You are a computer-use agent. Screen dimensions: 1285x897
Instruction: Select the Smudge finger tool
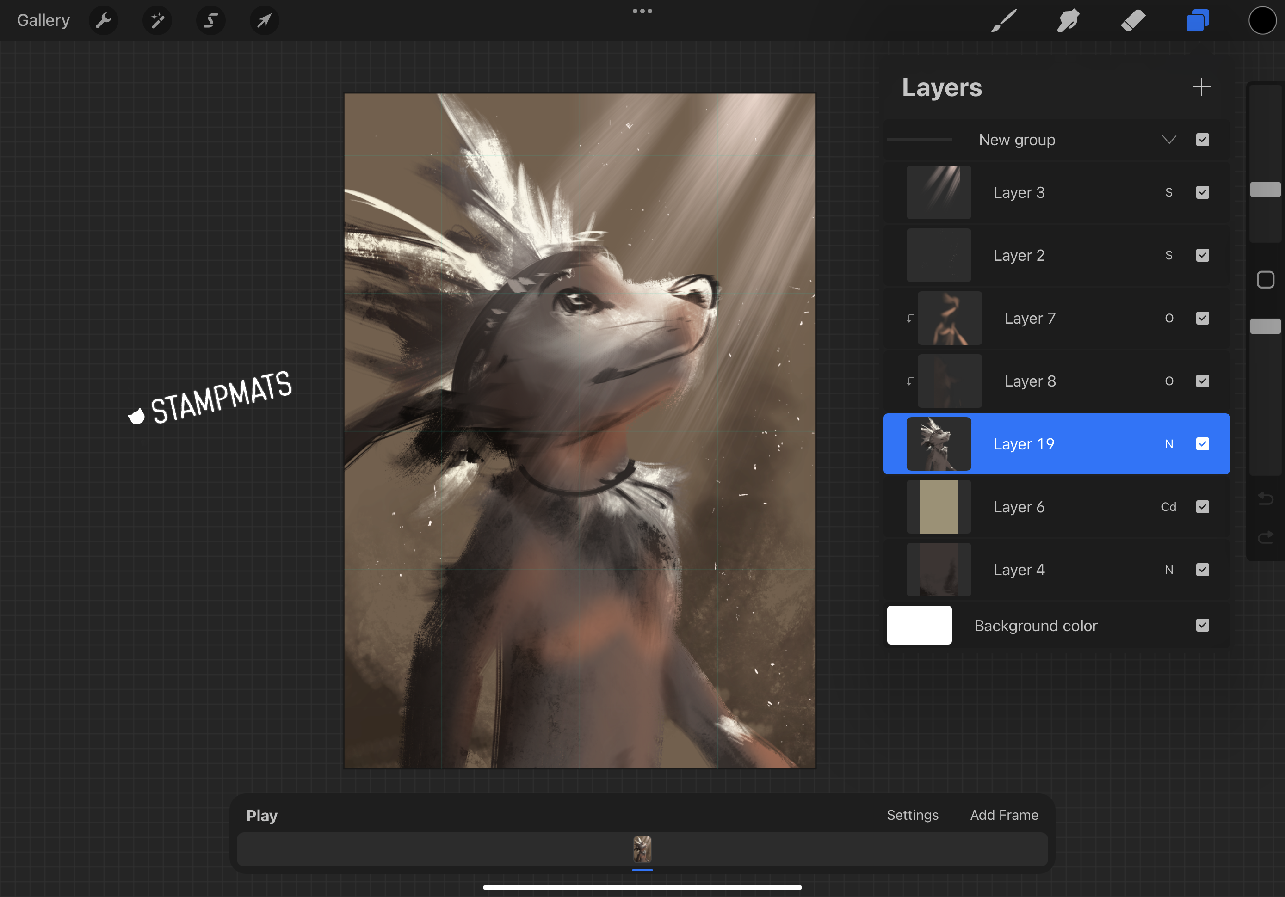point(1068,21)
